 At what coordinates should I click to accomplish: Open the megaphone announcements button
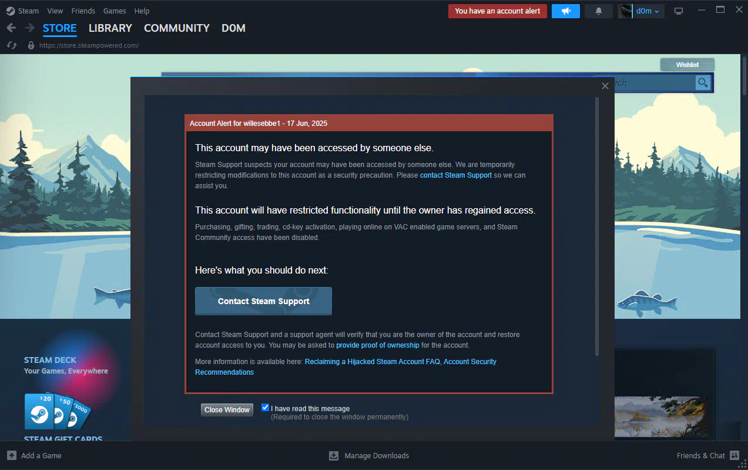[x=566, y=11]
